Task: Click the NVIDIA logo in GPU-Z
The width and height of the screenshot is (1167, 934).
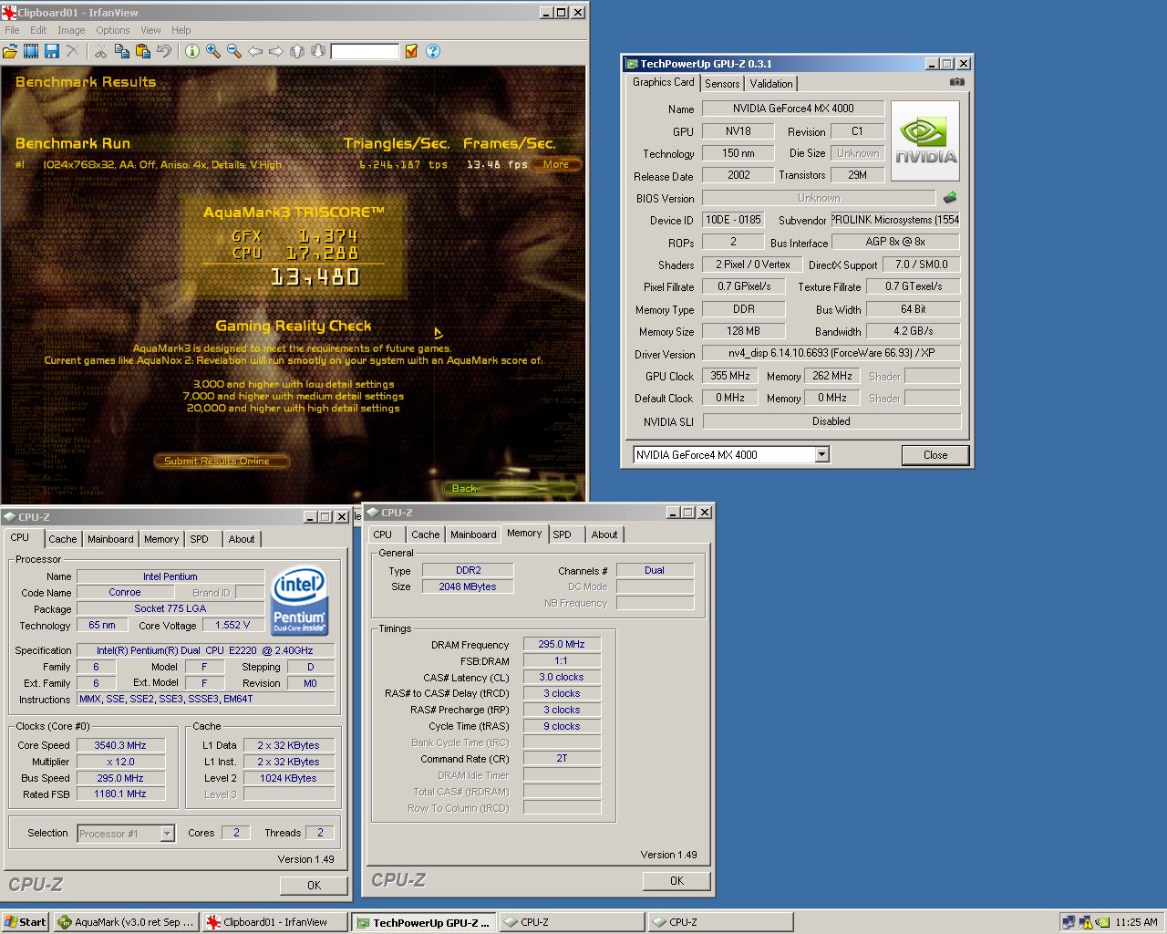Action: (x=924, y=140)
